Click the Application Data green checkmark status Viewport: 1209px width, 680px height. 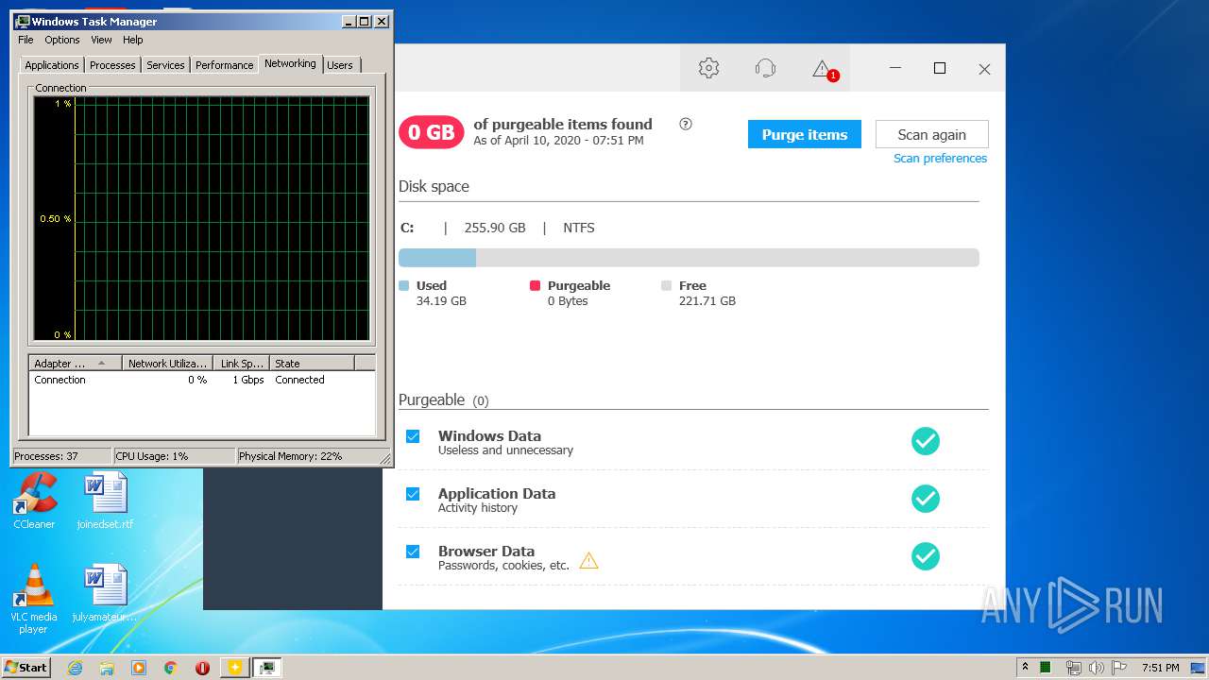(926, 499)
